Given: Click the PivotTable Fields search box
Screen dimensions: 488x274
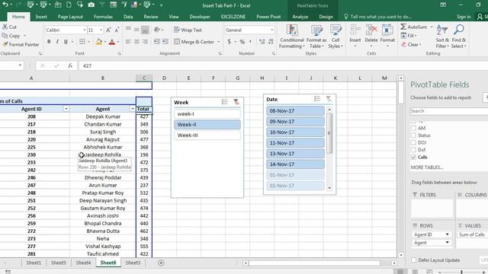Looking at the screenshot, I should pyautogui.click(x=449, y=111).
